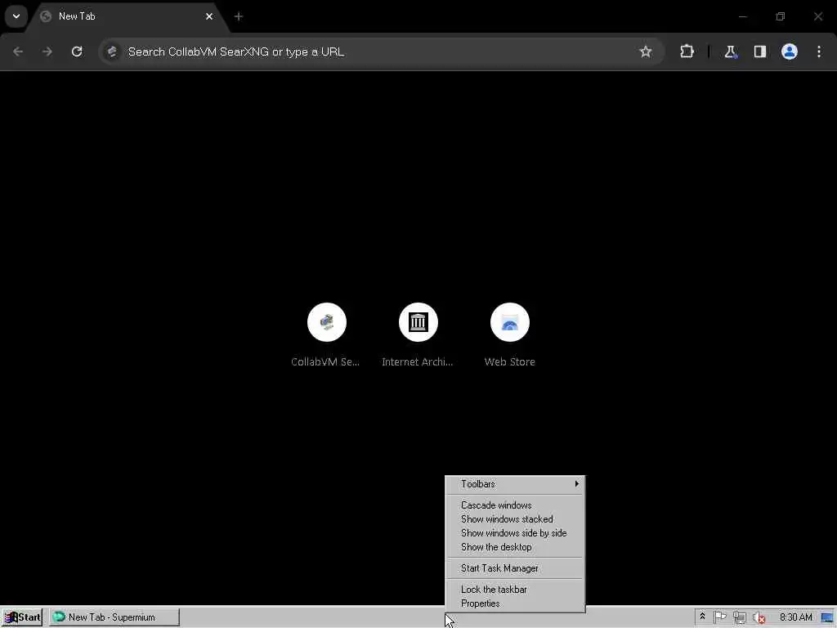Choose Cascade windows from the context menu
This screenshot has height=628, width=837.
coord(515,505)
